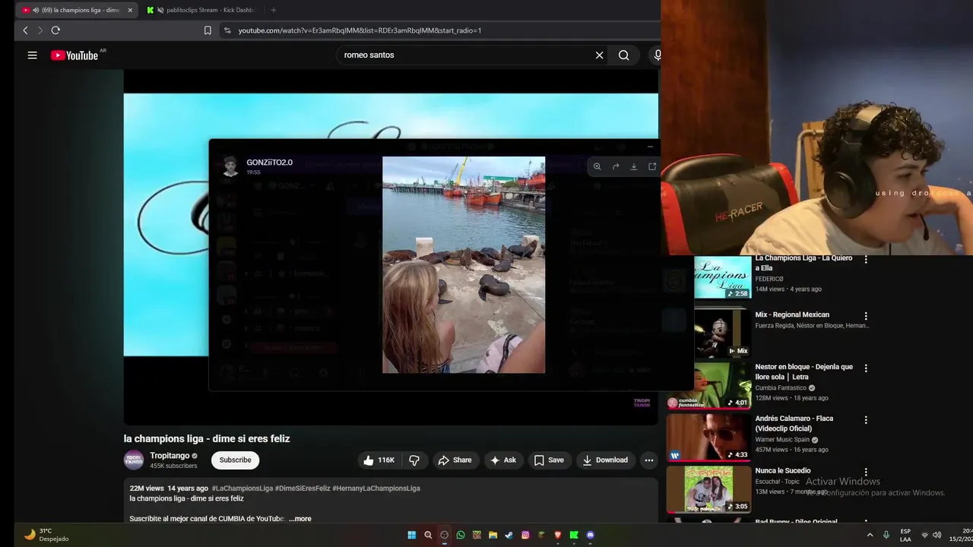Open a new browser tab
This screenshot has width=973, height=547.
tap(274, 10)
